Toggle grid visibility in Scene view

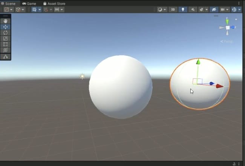tap(34, 9)
